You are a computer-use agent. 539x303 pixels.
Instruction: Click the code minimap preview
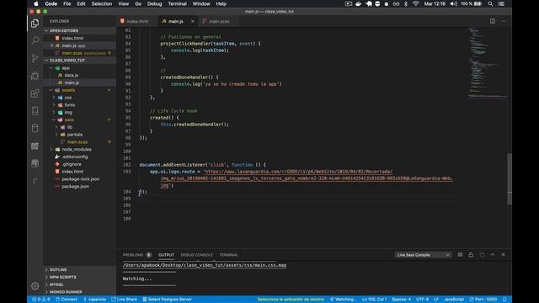(488, 64)
